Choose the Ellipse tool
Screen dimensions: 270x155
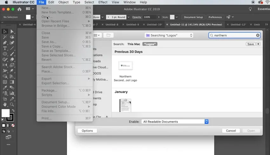pos(5,54)
